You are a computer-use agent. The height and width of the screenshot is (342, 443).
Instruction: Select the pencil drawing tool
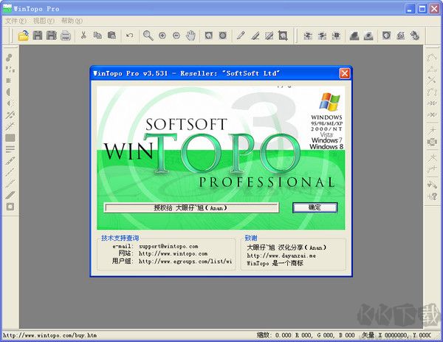pos(241,35)
